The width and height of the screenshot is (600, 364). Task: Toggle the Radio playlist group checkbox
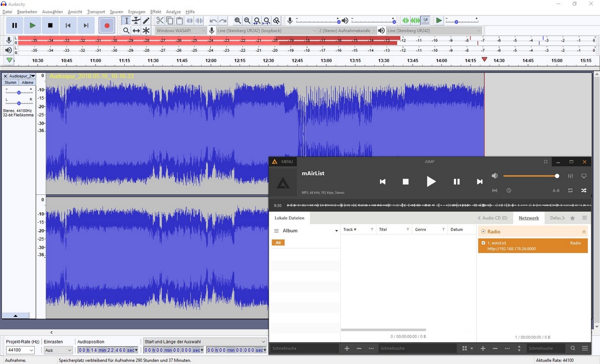pos(483,232)
